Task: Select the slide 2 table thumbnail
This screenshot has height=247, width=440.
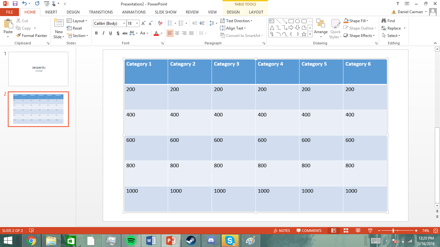Action: pyautogui.click(x=38, y=109)
